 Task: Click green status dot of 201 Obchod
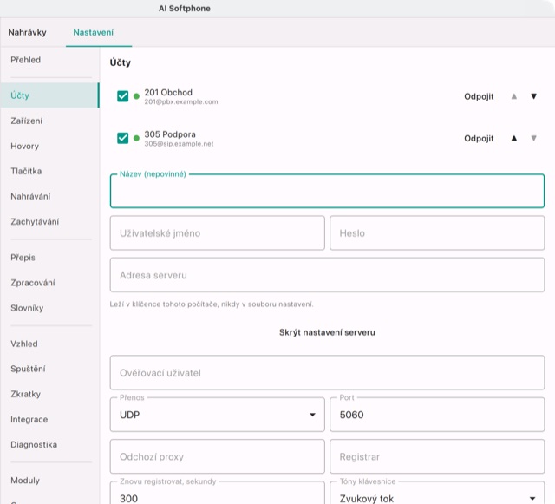tap(136, 96)
